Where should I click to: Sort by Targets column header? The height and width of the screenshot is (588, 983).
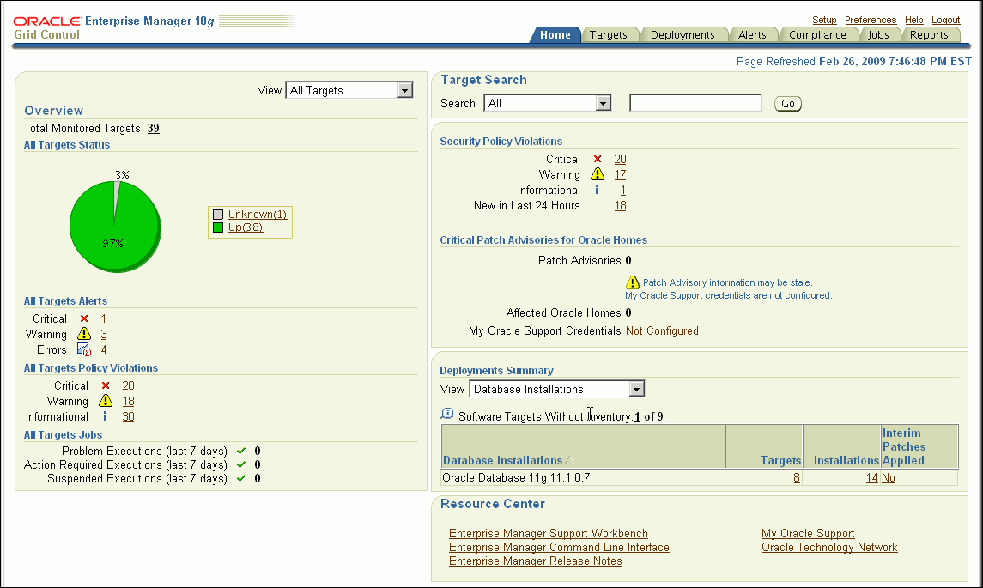coord(780,460)
